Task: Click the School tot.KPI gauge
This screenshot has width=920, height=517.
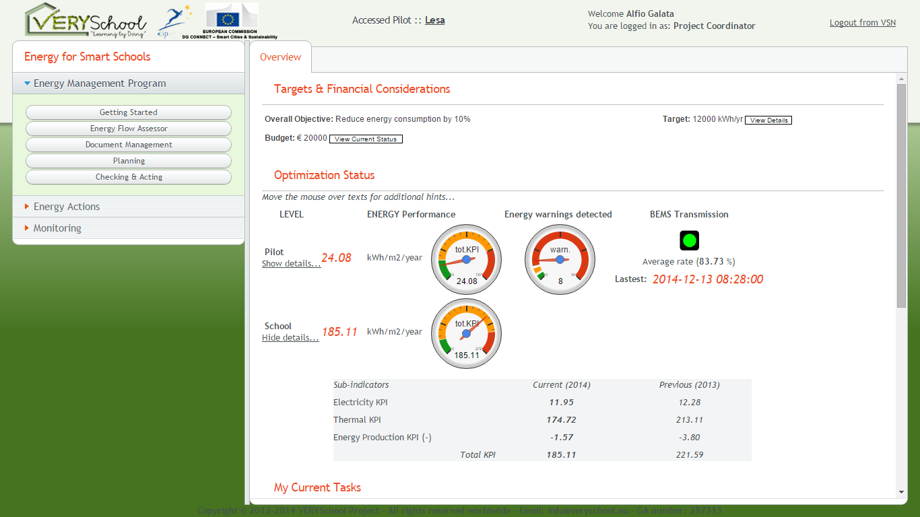Action: 466,334
